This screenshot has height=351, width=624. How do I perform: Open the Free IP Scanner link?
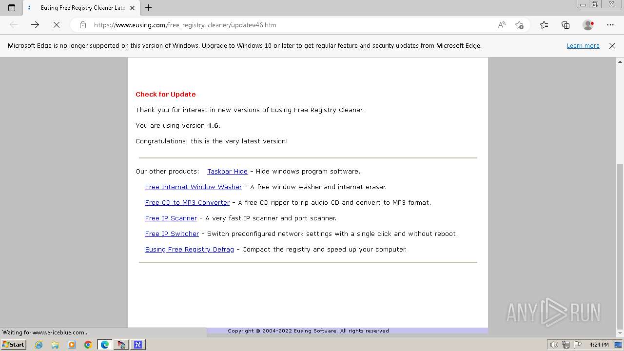coord(171,218)
